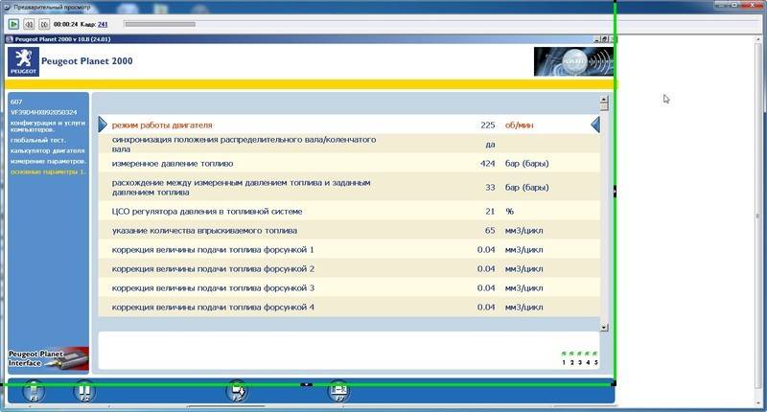Click the right blue arrow beside об/мин
767x412 pixels.
pyautogui.click(x=594, y=125)
